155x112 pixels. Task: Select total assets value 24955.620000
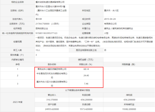pyautogui.click(x=52, y=109)
